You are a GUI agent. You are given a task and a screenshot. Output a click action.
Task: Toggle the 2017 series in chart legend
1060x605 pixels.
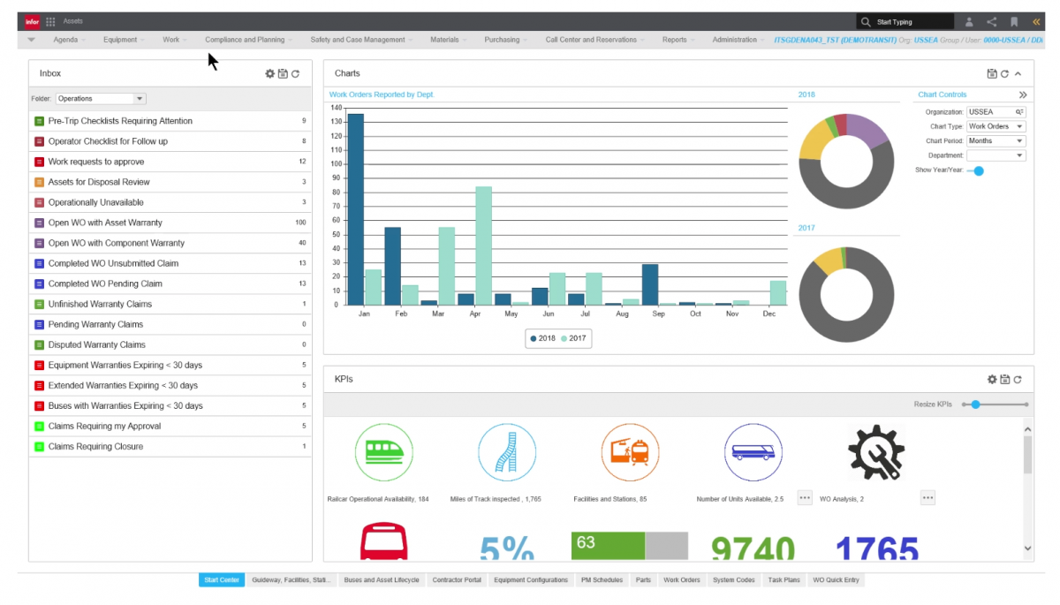tap(574, 338)
